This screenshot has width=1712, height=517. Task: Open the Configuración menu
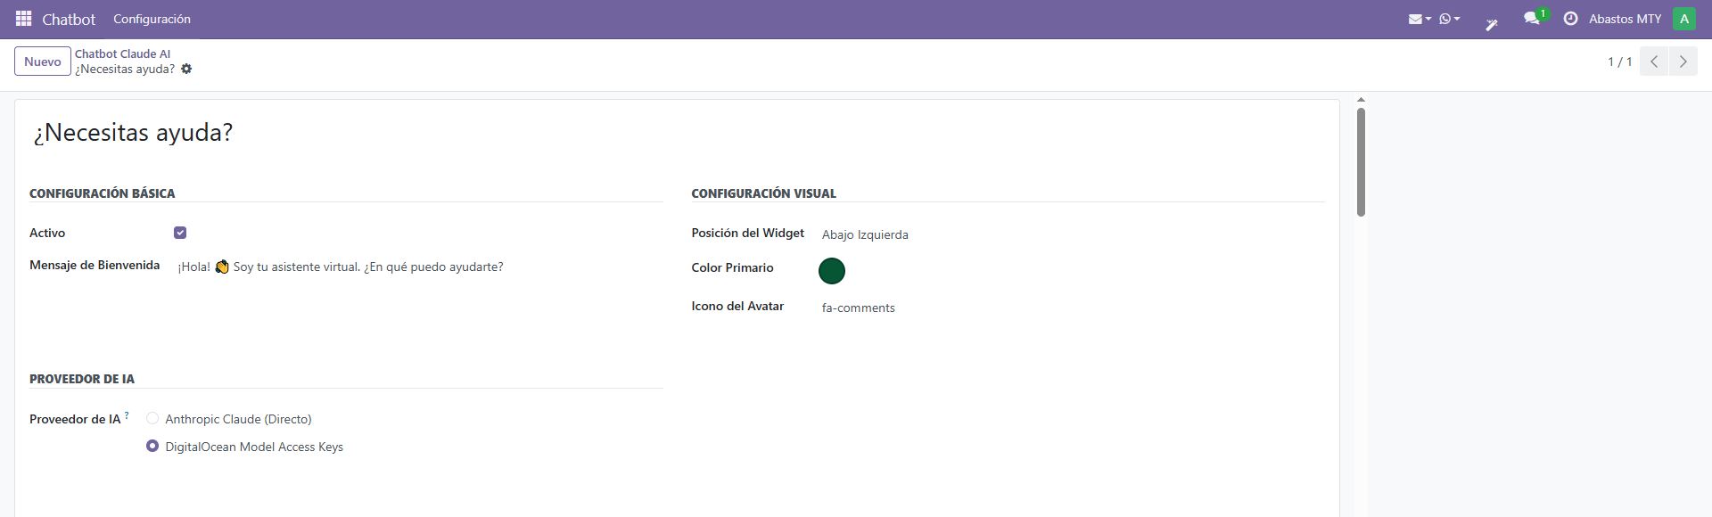[x=152, y=19]
